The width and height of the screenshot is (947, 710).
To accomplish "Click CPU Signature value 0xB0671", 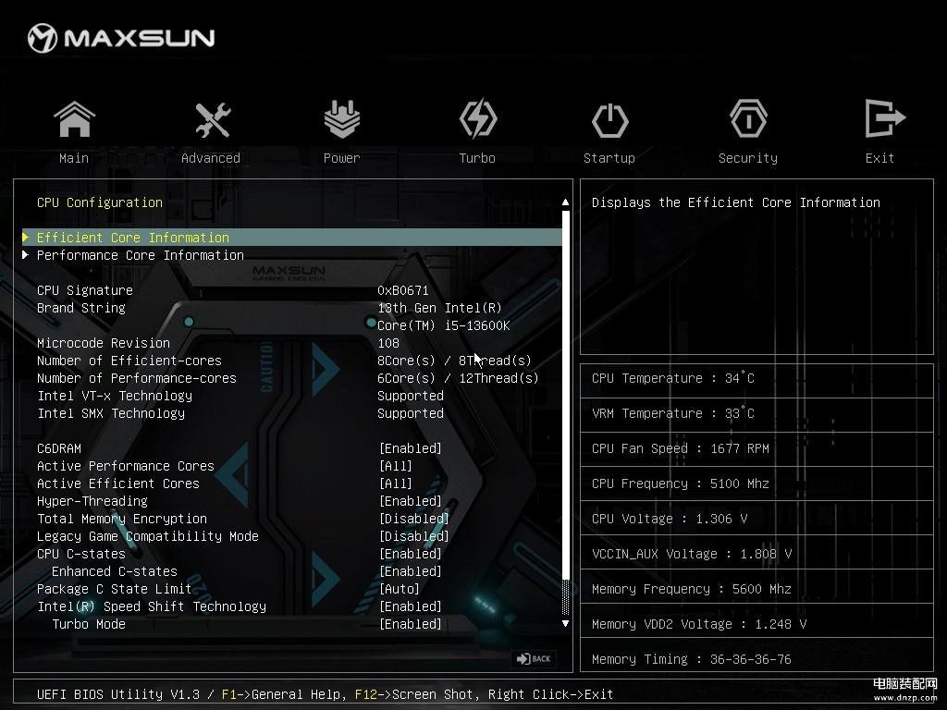I will click(x=403, y=290).
